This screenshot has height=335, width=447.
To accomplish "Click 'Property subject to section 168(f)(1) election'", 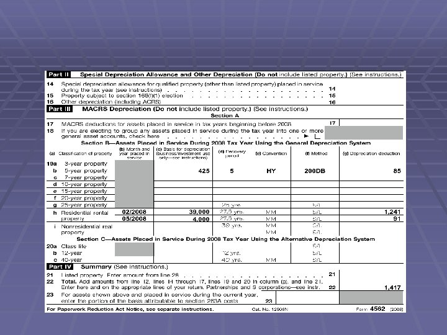I will (x=122, y=96).
